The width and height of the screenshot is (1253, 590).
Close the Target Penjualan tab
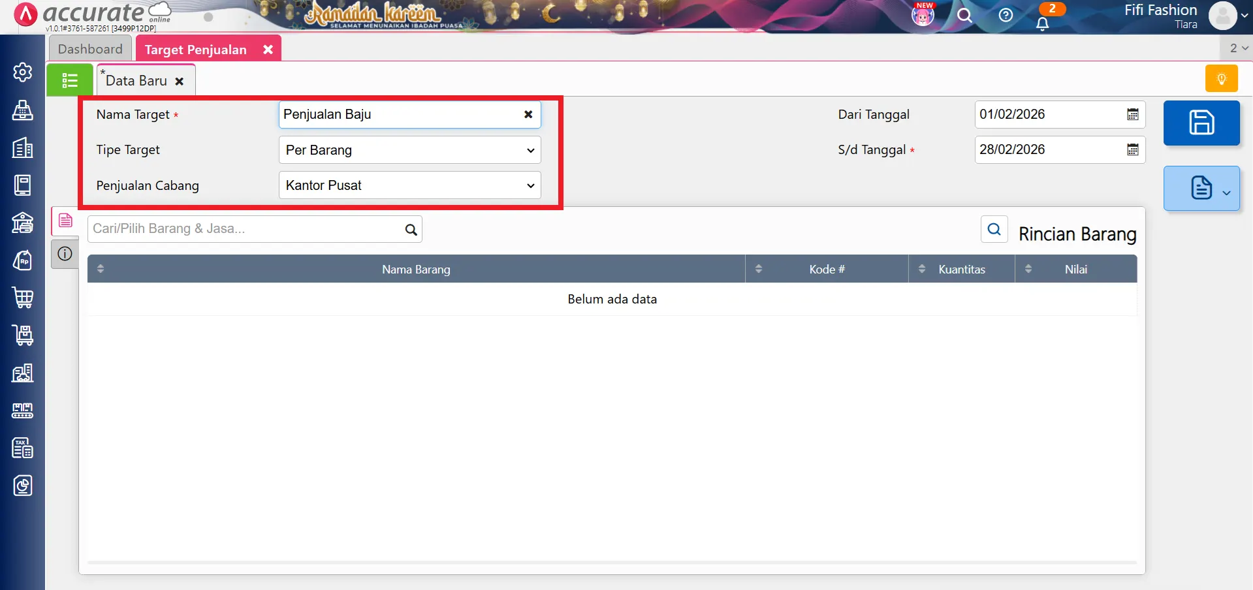click(268, 50)
